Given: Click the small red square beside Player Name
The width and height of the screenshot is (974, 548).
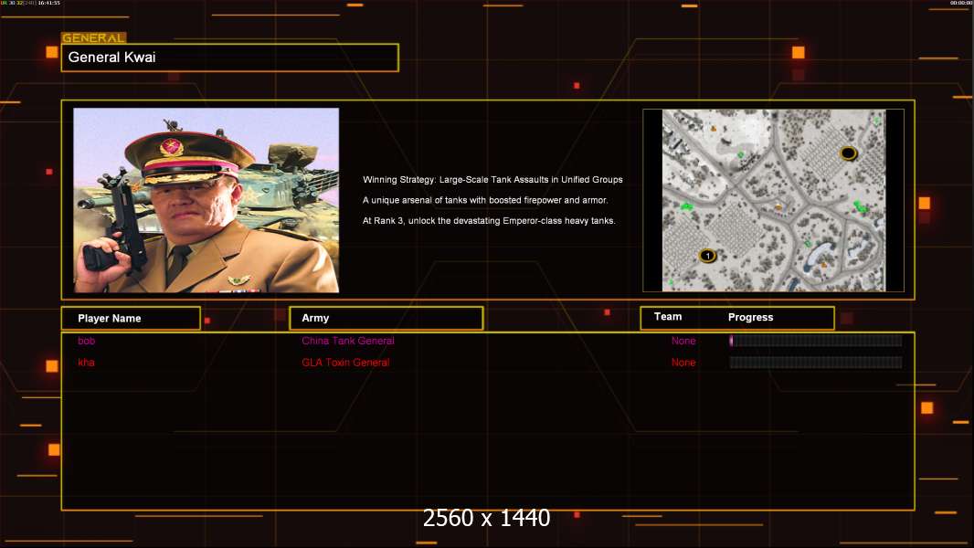Looking at the screenshot, I should pyautogui.click(x=207, y=321).
